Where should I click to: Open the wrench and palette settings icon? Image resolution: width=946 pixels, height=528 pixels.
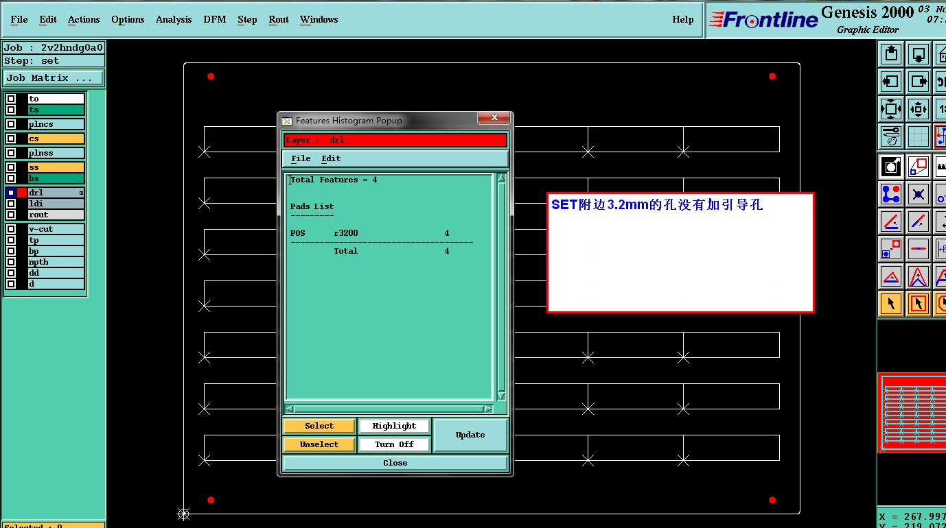pos(891,136)
